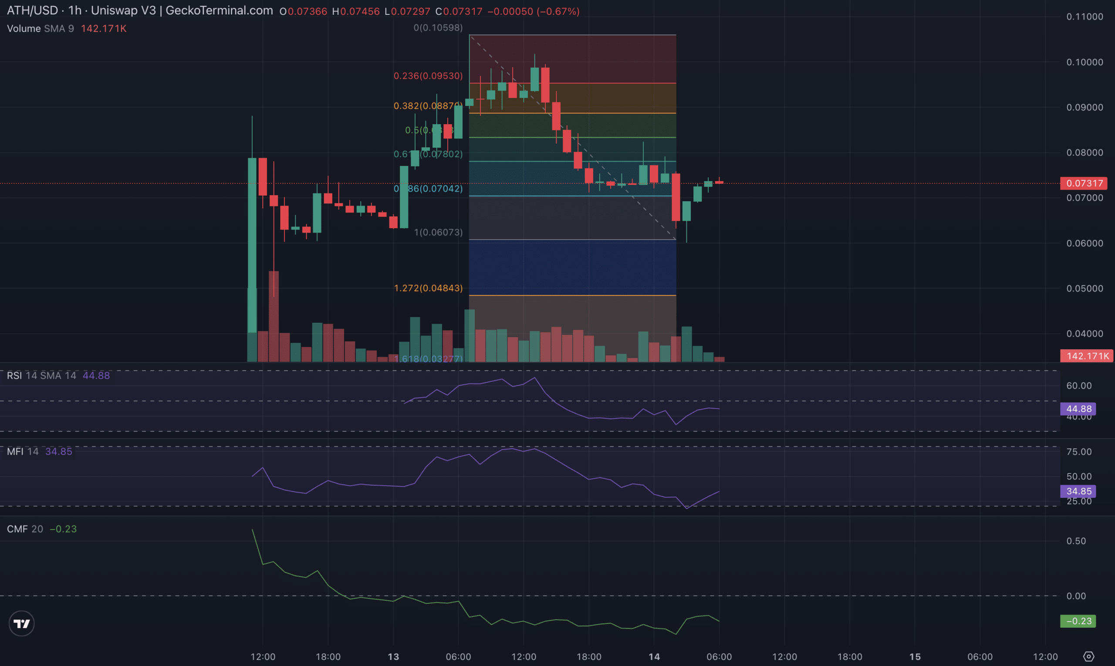Click the CMF 0.50 scale label
The height and width of the screenshot is (666, 1115).
[x=1076, y=541]
